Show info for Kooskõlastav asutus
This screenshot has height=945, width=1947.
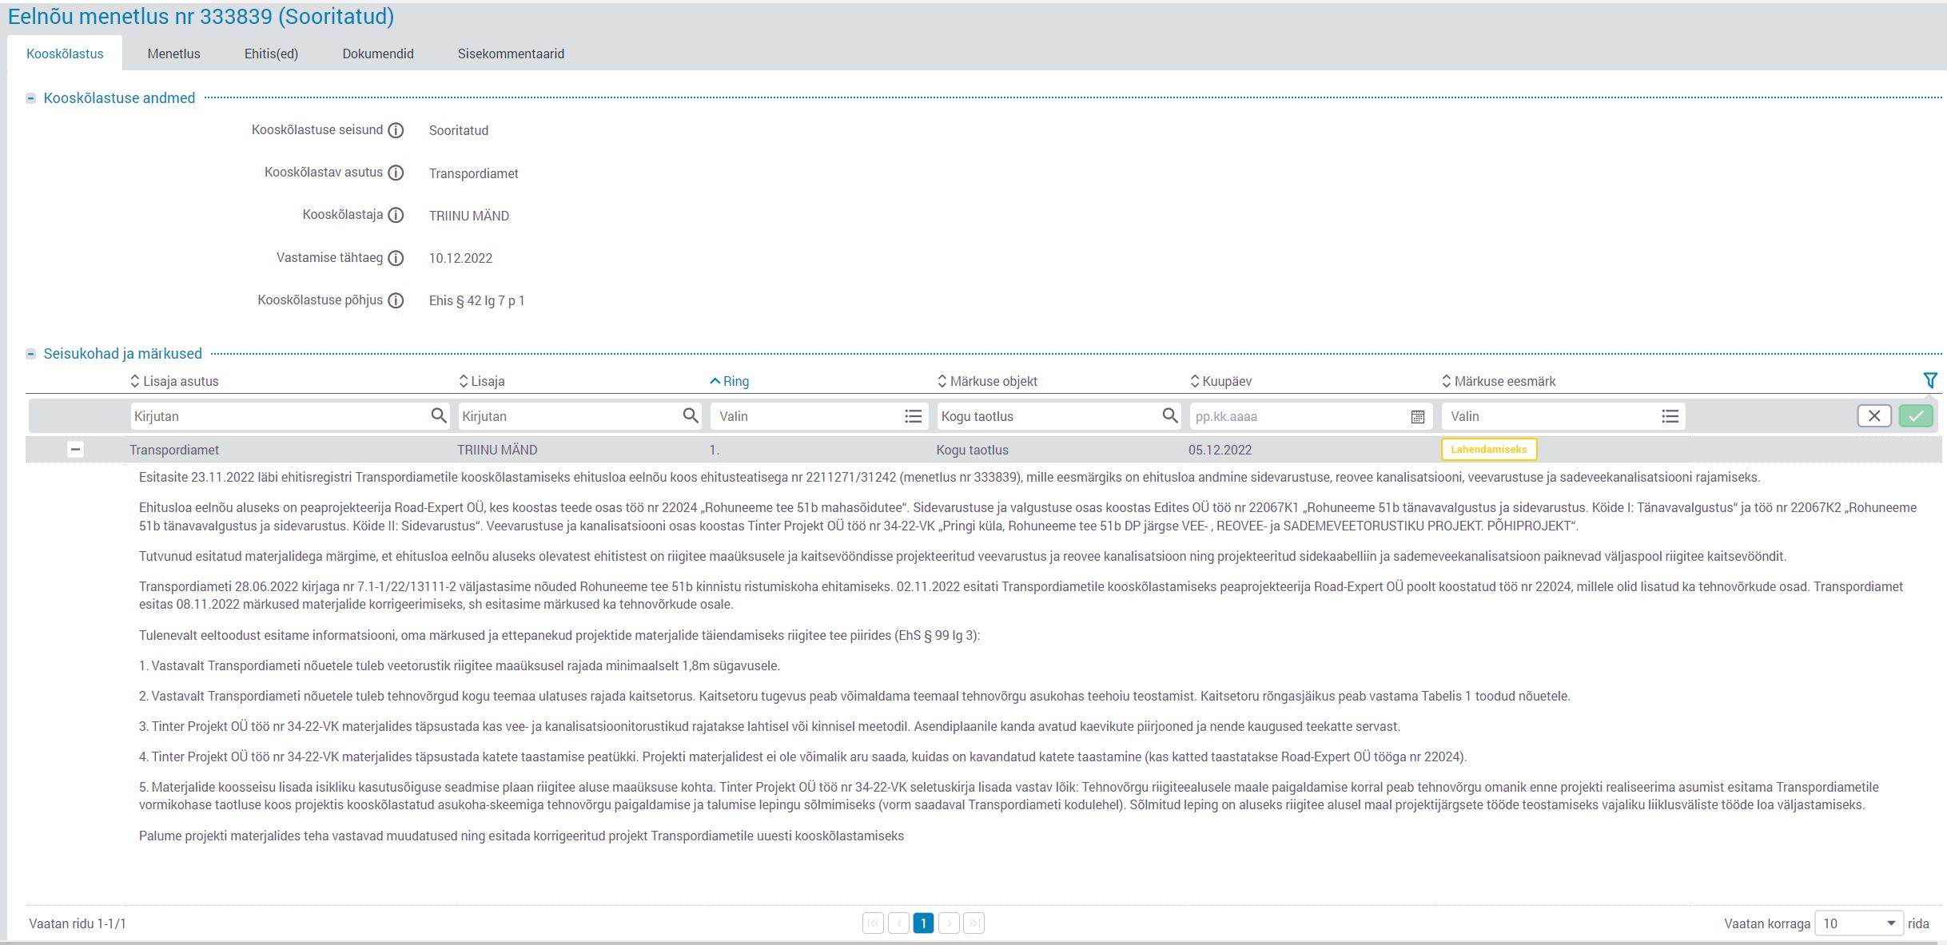coord(396,173)
